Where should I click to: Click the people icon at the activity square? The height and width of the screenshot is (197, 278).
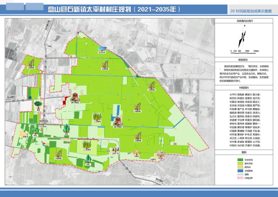tap(115, 149)
